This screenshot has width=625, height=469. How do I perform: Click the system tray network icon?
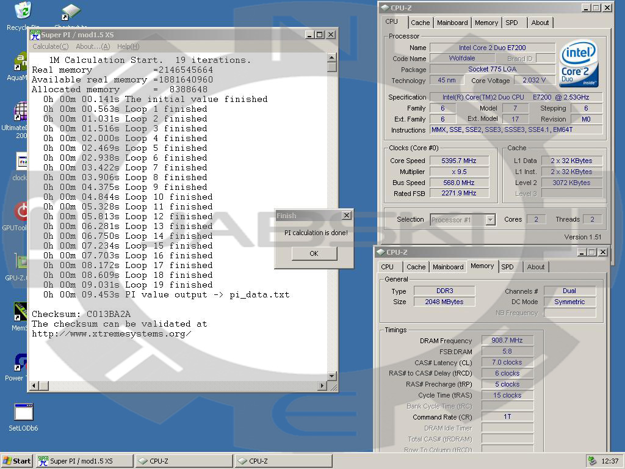(591, 461)
